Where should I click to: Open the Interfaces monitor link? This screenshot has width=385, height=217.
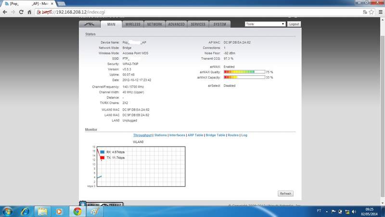pos(177,135)
